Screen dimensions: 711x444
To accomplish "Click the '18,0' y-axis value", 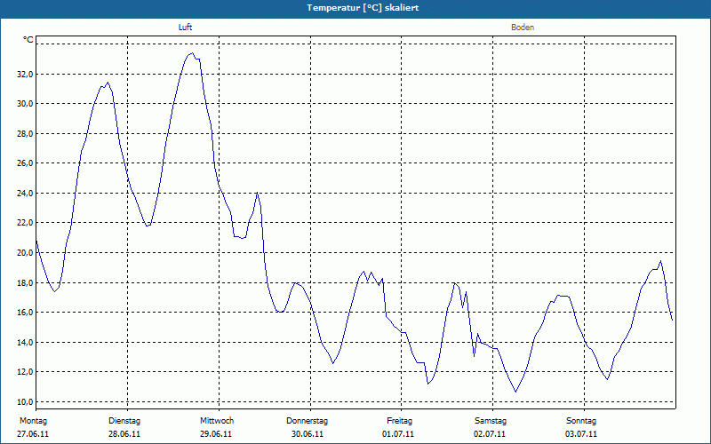I will (x=25, y=282).
